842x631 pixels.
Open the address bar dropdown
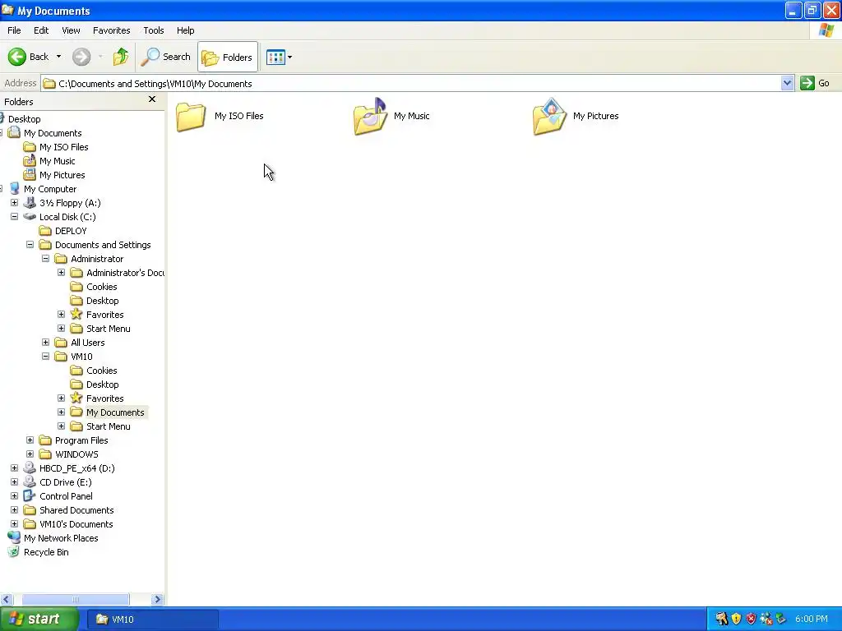click(x=787, y=83)
